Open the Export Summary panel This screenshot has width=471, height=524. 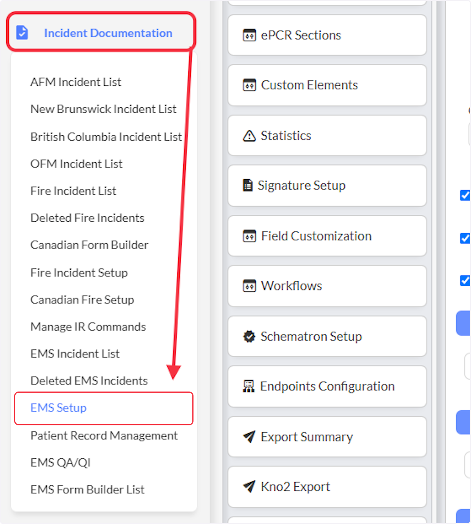pyautogui.click(x=327, y=437)
